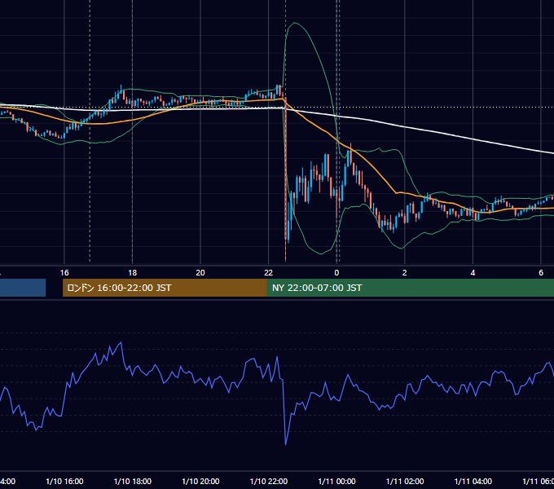Click the oscillator's highest peak before 18:00
Screen dimensions: 554x489
pos(121,342)
